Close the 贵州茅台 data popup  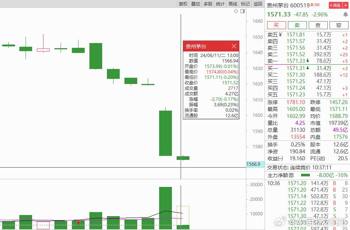tap(234, 46)
